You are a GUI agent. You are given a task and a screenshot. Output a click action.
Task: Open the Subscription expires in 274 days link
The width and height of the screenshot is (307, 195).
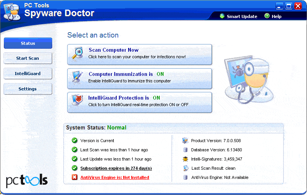[116, 168]
